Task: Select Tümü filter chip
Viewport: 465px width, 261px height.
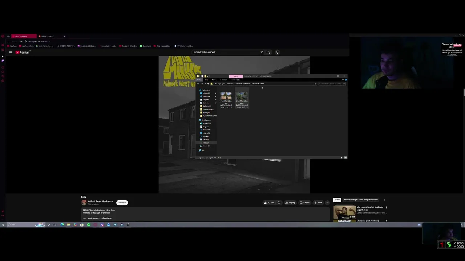Action: coord(337,200)
